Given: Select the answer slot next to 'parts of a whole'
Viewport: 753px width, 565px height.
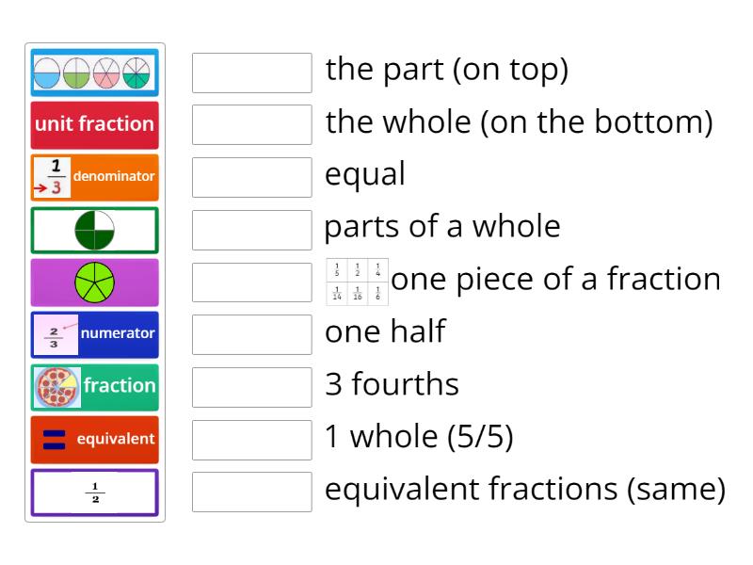Looking at the screenshot, I should pyautogui.click(x=250, y=227).
